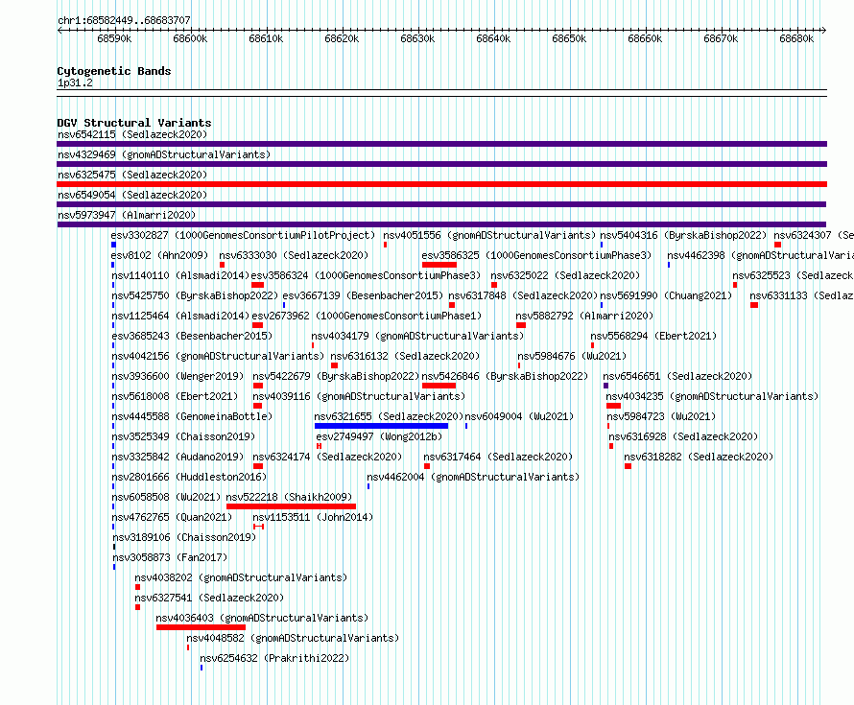The width and height of the screenshot is (854, 705).
Task: Click nsv5618008 (Ebert2021) label
Action: click(x=175, y=396)
